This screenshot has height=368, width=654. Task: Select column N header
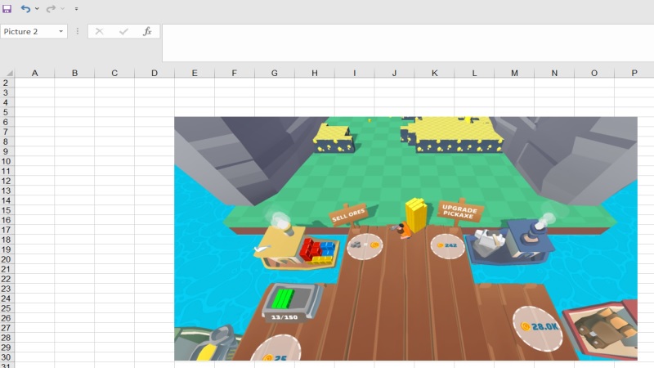[x=554, y=73]
